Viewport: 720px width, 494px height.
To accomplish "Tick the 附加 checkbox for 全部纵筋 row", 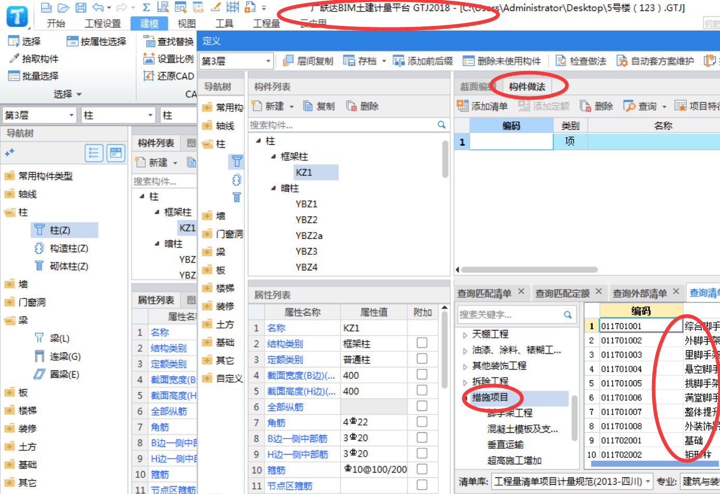I will [x=422, y=406].
